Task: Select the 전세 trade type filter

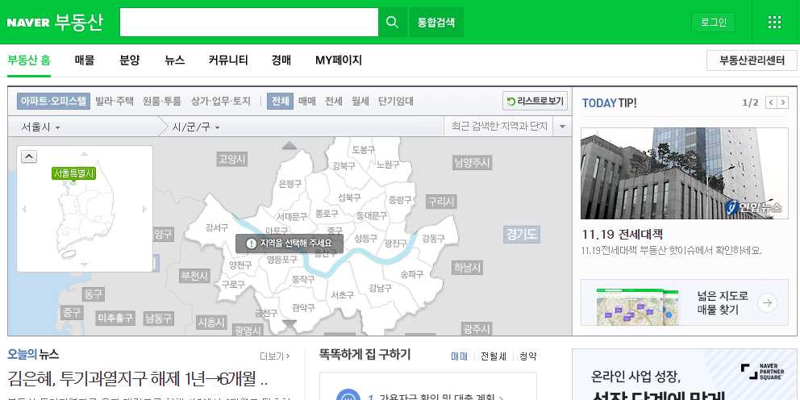Action: [x=334, y=101]
